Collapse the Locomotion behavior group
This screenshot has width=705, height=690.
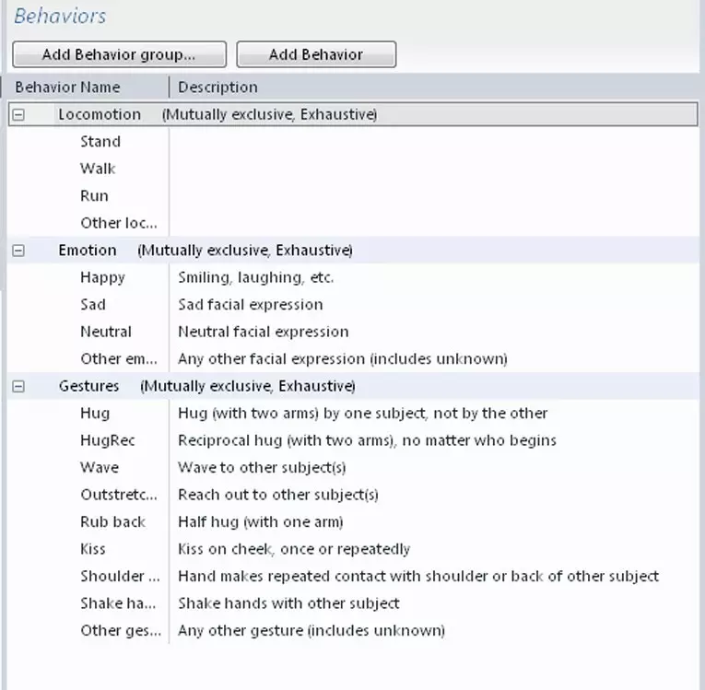click(x=18, y=114)
